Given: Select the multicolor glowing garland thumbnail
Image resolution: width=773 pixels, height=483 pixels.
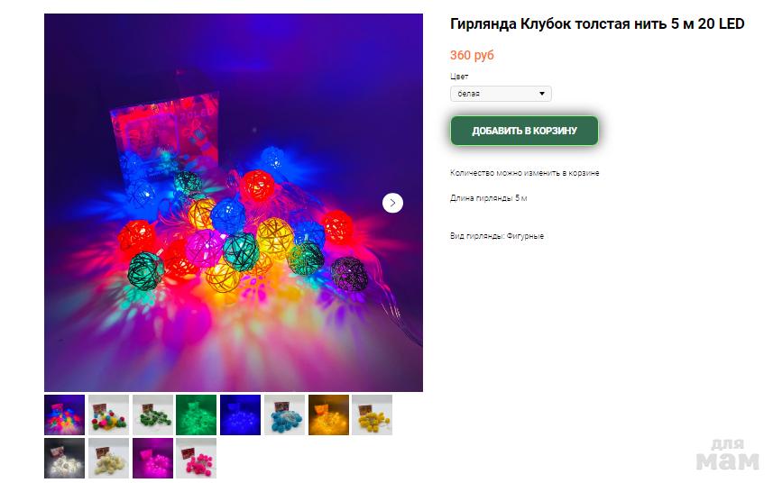Looking at the screenshot, I should tap(65, 415).
